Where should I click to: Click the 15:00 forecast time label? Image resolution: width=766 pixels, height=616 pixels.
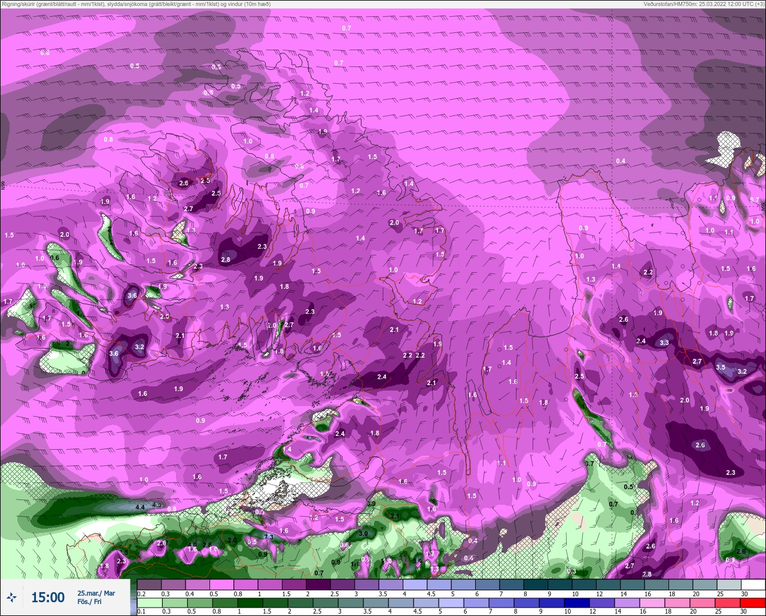(x=48, y=597)
